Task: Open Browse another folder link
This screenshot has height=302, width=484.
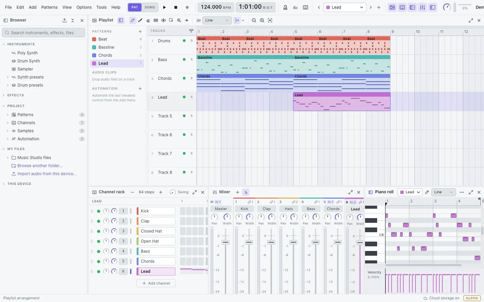Action: tap(37, 166)
